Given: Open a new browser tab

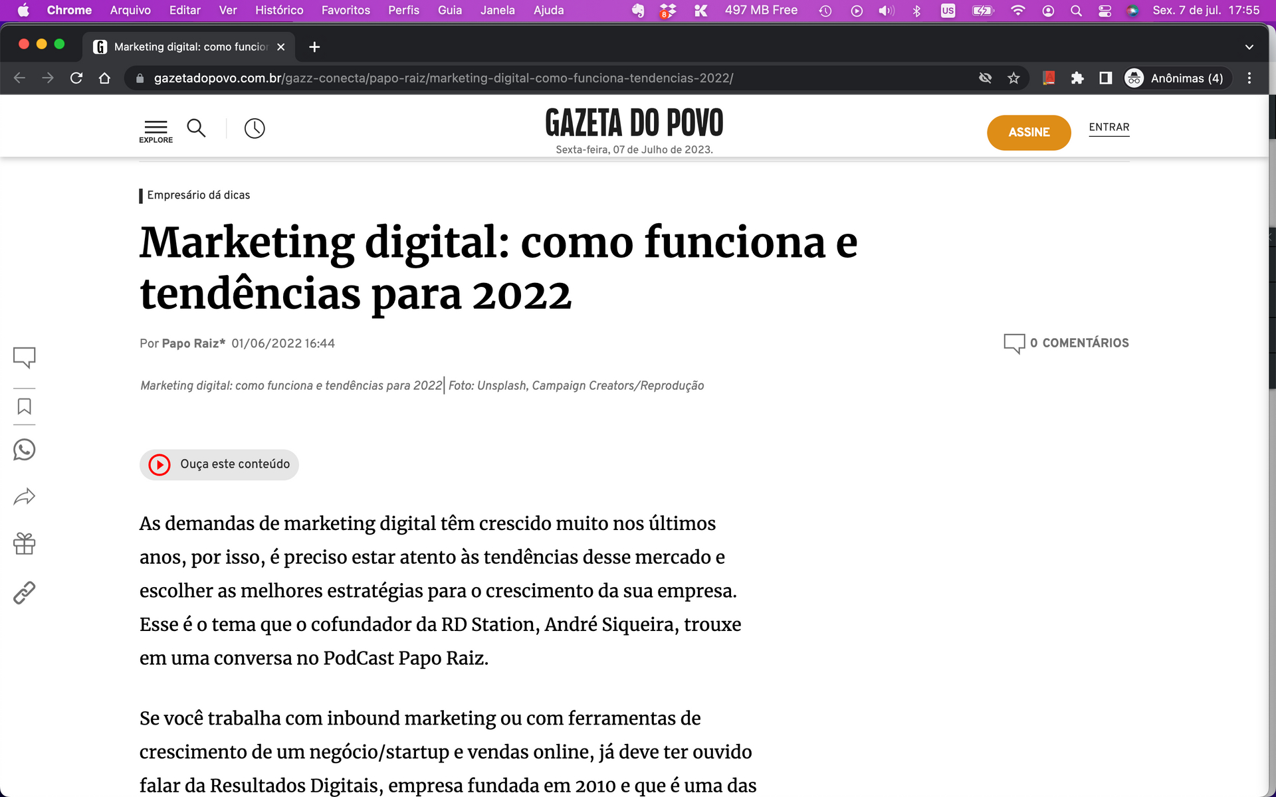Looking at the screenshot, I should click(x=314, y=46).
